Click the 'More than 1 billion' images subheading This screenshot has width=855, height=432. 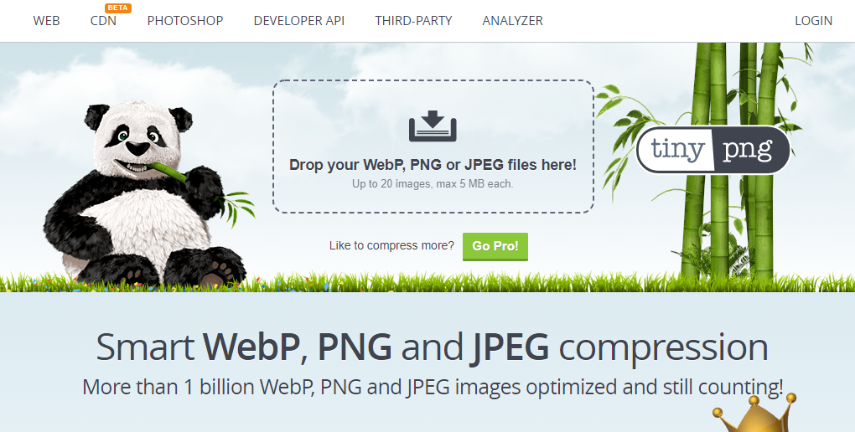[x=433, y=388]
